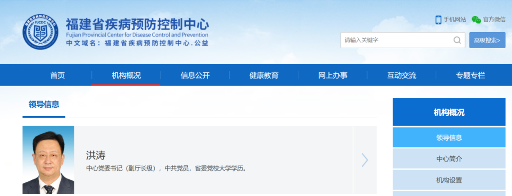Viewport: 512px width, 196px height.
Task: Click the mobile phone site icon
Action: point(439,19)
